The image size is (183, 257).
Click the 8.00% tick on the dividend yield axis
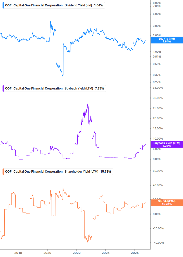coord(157,3)
